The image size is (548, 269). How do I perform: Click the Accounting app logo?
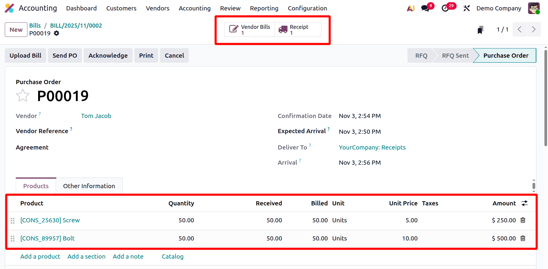pyautogui.click(x=9, y=8)
